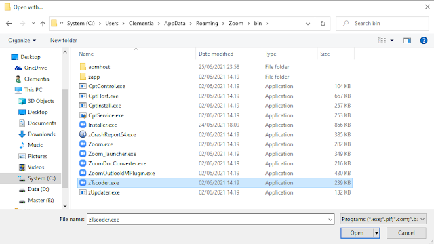
Task: Sort files by the Type column header
Action: coord(271,54)
